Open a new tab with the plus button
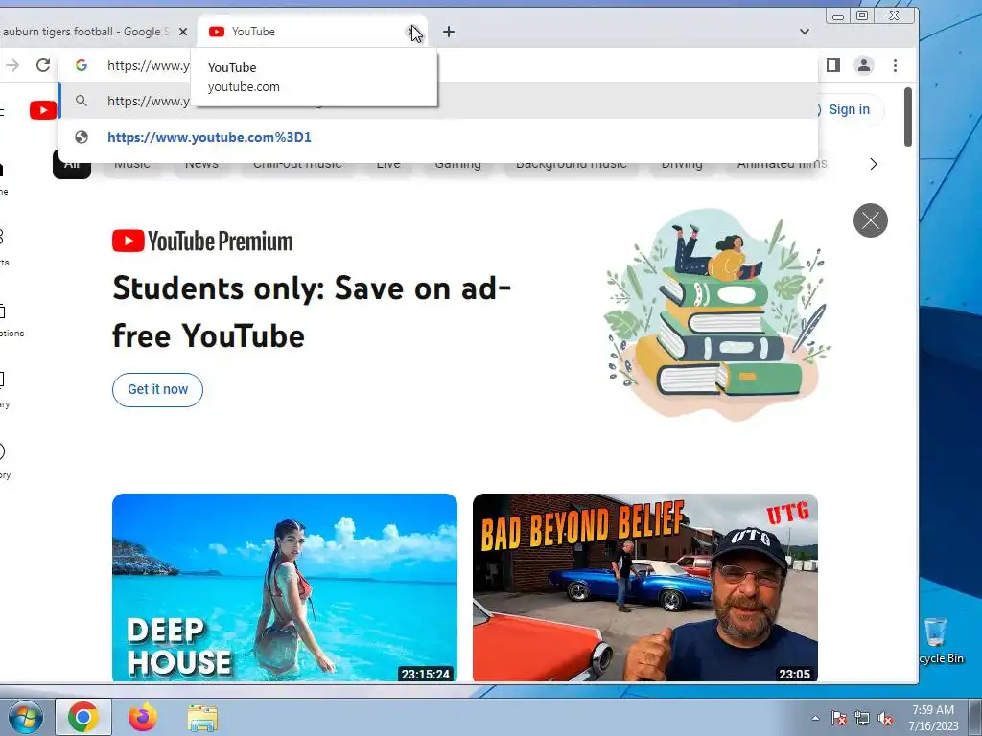The height and width of the screenshot is (736, 982). [x=449, y=32]
